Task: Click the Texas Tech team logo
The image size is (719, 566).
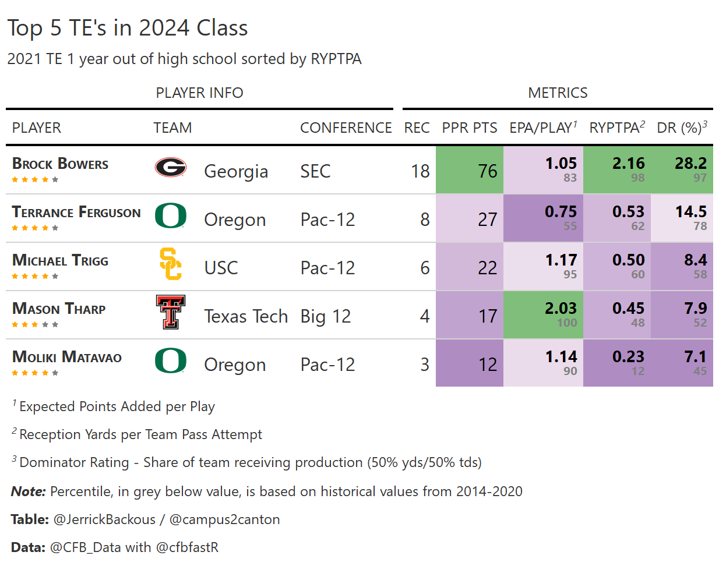Action: pos(170,312)
